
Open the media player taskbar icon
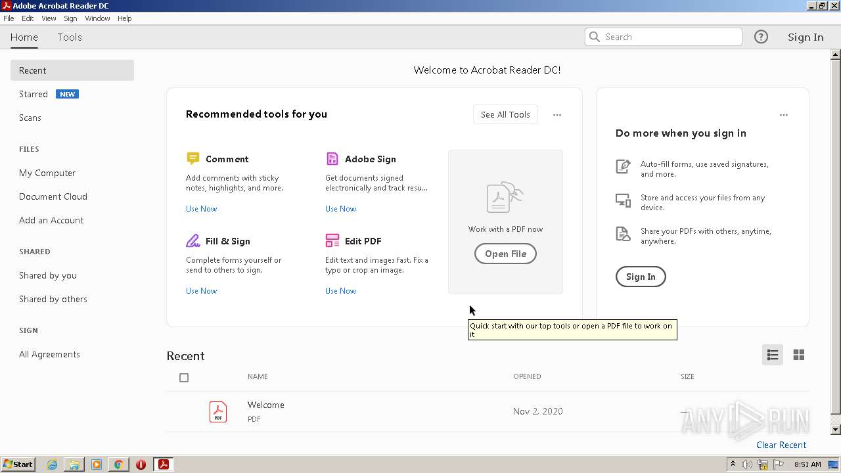pos(97,464)
